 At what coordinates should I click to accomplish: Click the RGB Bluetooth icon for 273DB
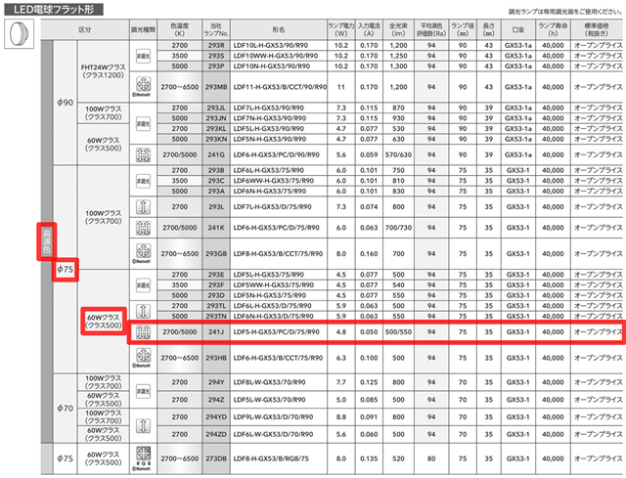click(x=142, y=457)
